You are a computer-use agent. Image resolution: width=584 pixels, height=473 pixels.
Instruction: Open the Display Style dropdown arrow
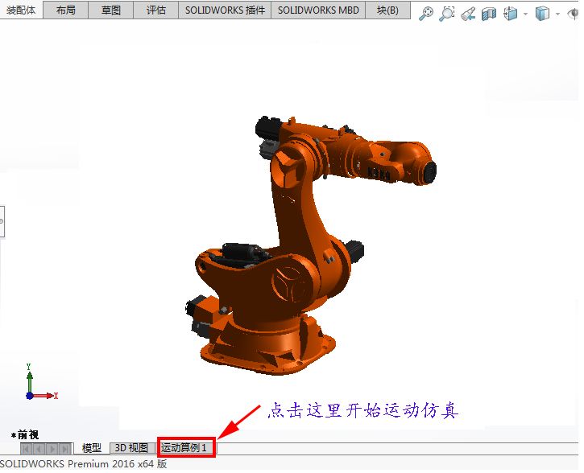point(558,14)
